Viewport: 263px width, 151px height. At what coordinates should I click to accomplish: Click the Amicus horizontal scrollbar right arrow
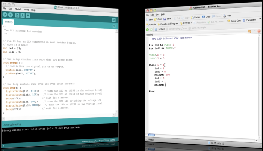point(256,141)
